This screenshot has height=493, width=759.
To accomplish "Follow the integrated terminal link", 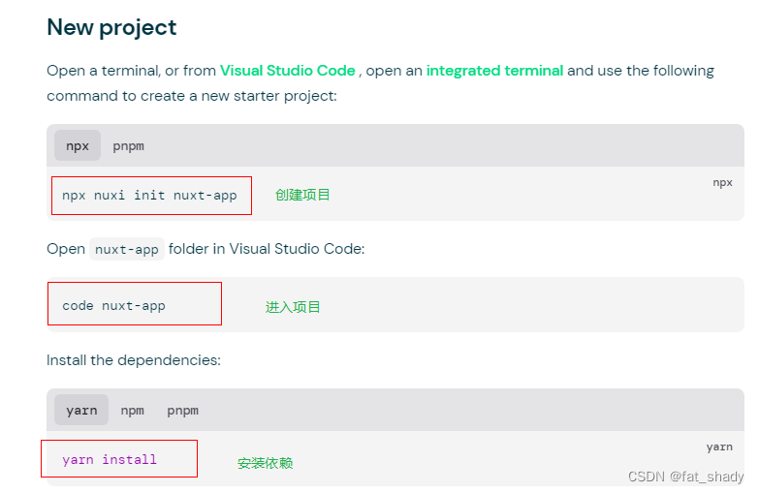I will 494,71.
